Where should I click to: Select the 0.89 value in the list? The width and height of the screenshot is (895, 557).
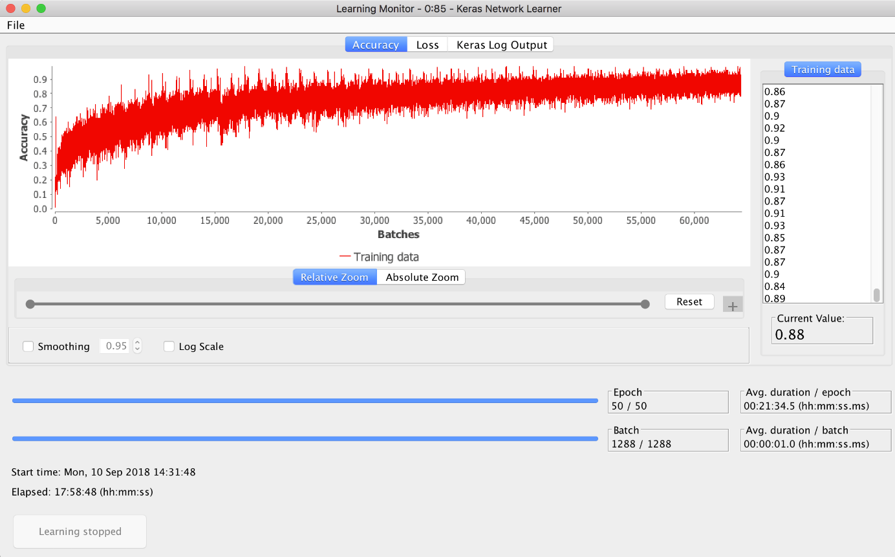coord(775,298)
